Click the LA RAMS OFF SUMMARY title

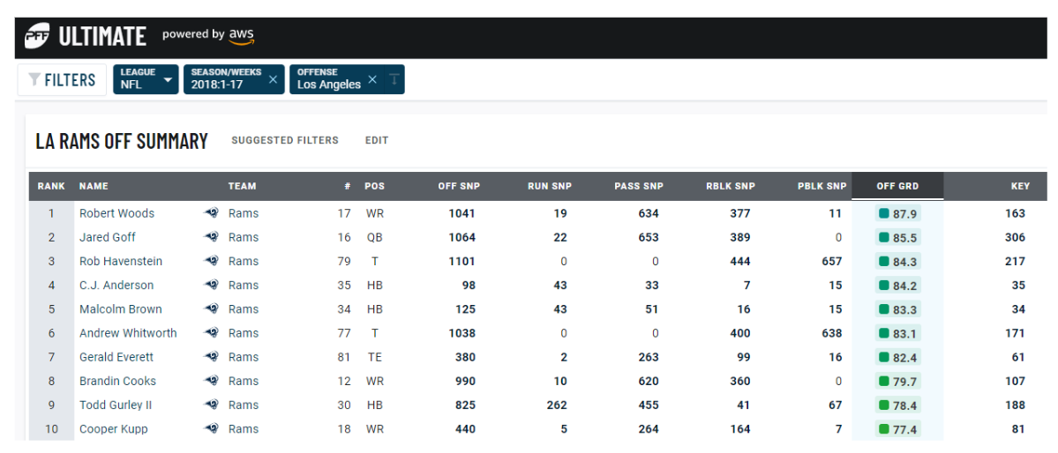click(x=122, y=141)
